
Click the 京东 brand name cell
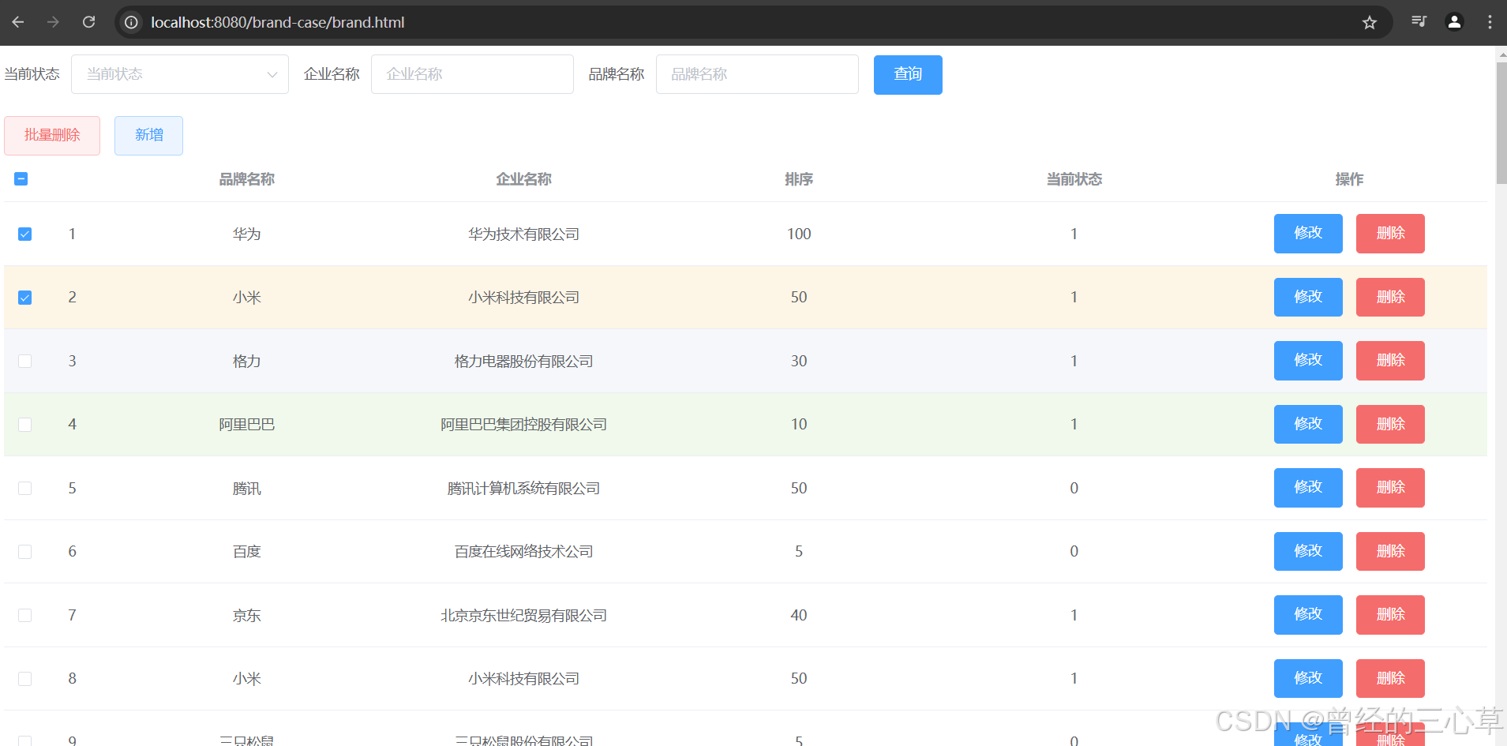click(x=247, y=615)
